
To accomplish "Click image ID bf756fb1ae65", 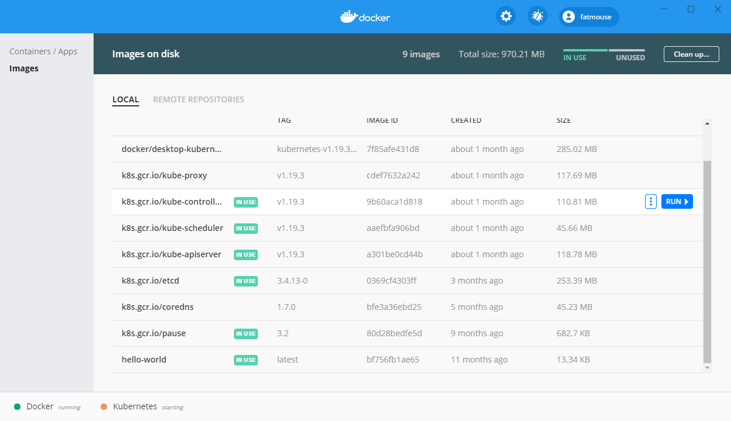I will click(393, 360).
